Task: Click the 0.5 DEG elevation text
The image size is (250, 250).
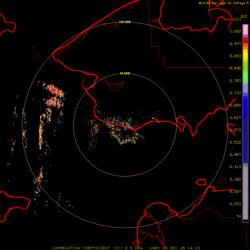Action: pyautogui.click(x=134, y=248)
